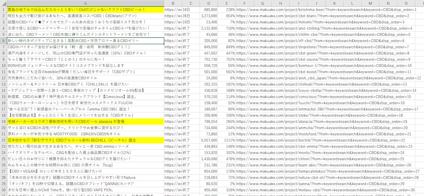This screenshot has height=196, width=424.
Task: Click cell mentioning 【Conscious】誕生
Action: pos(85,97)
